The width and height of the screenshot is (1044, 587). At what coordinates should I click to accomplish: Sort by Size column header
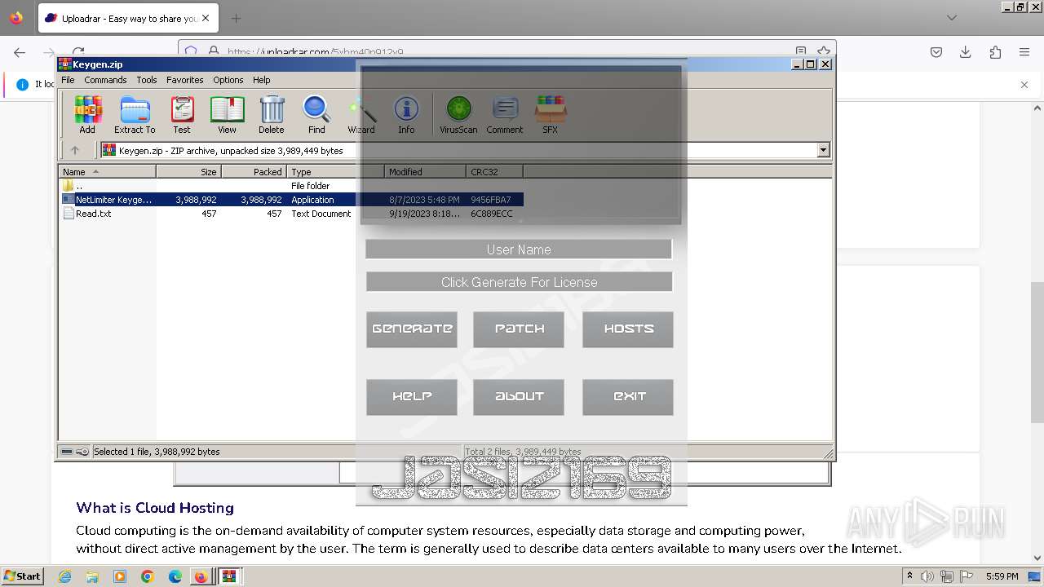(x=189, y=172)
